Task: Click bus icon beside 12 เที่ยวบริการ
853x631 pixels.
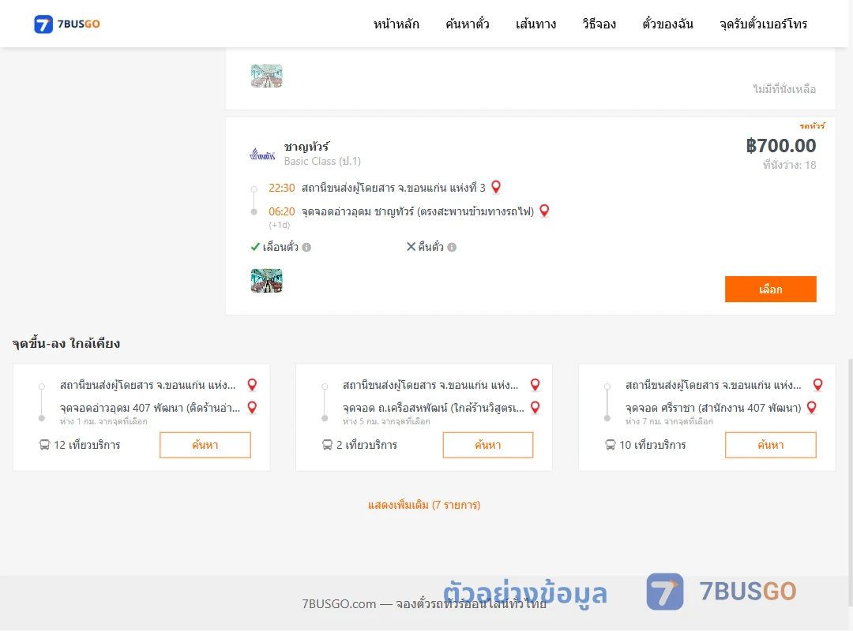Action: click(44, 445)
